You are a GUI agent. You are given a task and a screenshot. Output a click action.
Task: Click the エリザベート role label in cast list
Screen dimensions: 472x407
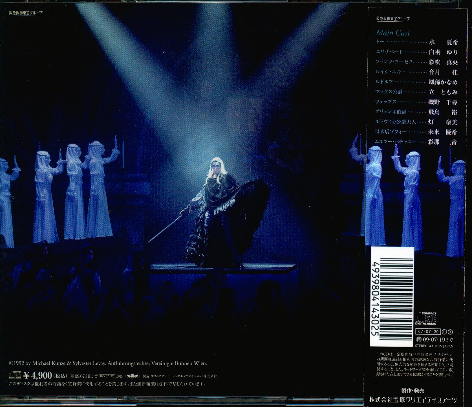pos(389,52)
